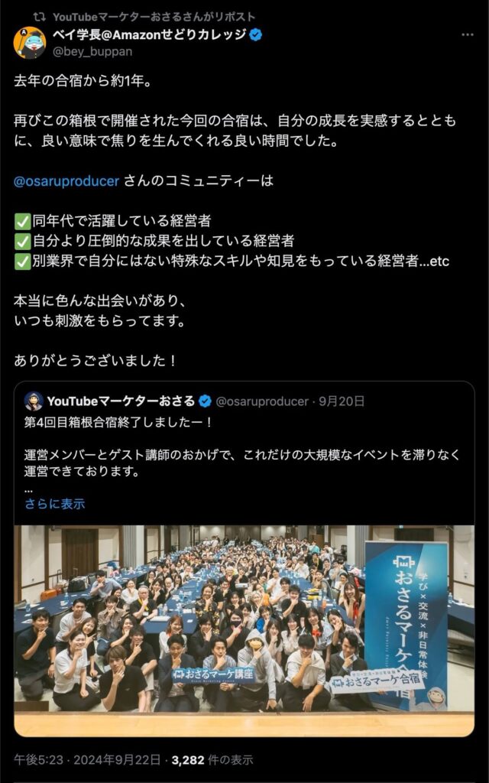
Task: Click verified badge next to YouTubeマーケターおさる
Action: (x=205, y=401)
